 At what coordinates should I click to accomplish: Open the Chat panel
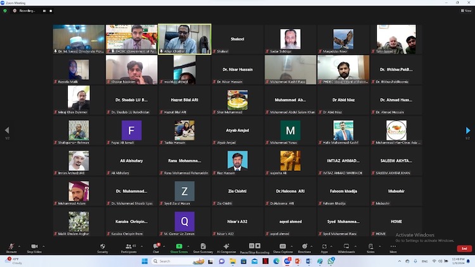point(156,247)
